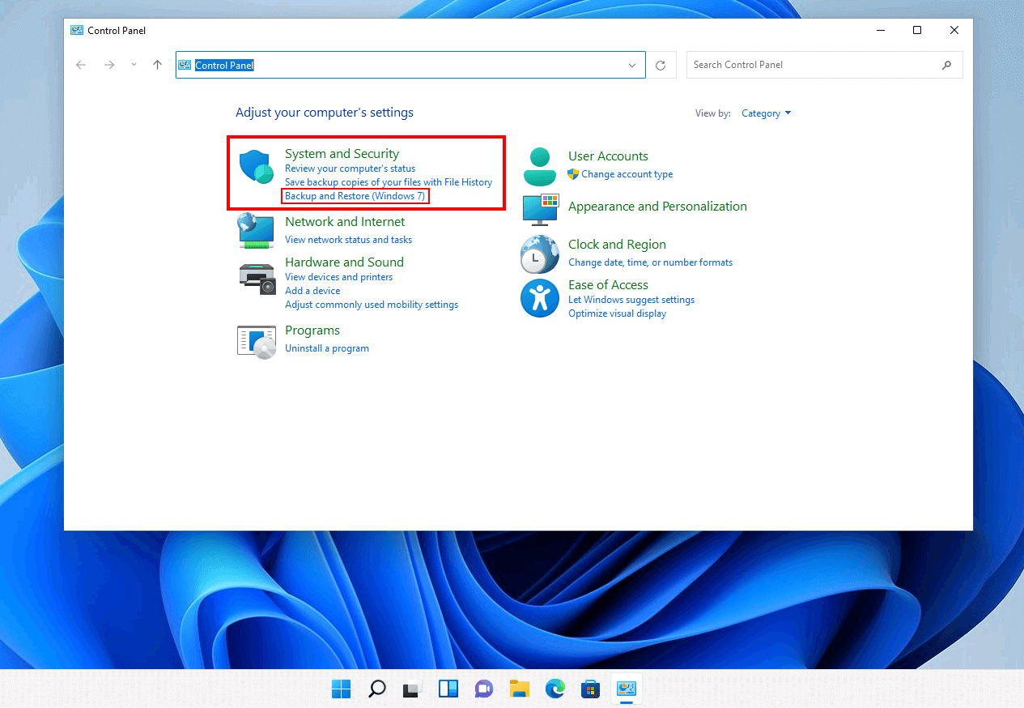This screenshot has height=708, width=1024.
Task: Launch Microsoft Store from the taskbar
Action: click(x=590, y=689)
